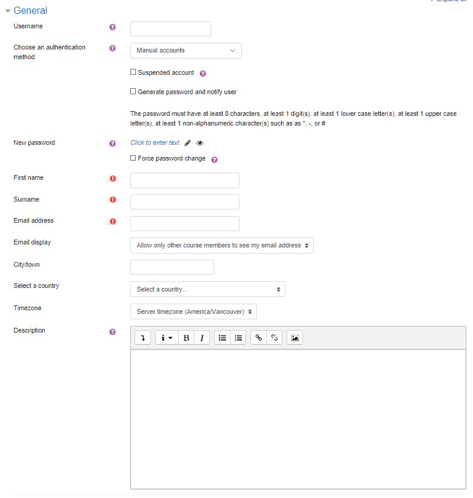Enable Force password change checkbox
The image size is (473, 498).
coord(133,158)
